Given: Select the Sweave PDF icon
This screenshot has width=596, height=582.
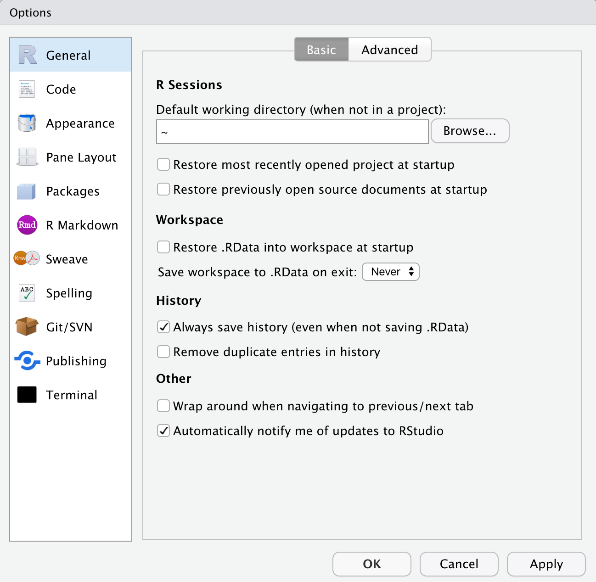Looking at the screenshot, I should [26, 258].
